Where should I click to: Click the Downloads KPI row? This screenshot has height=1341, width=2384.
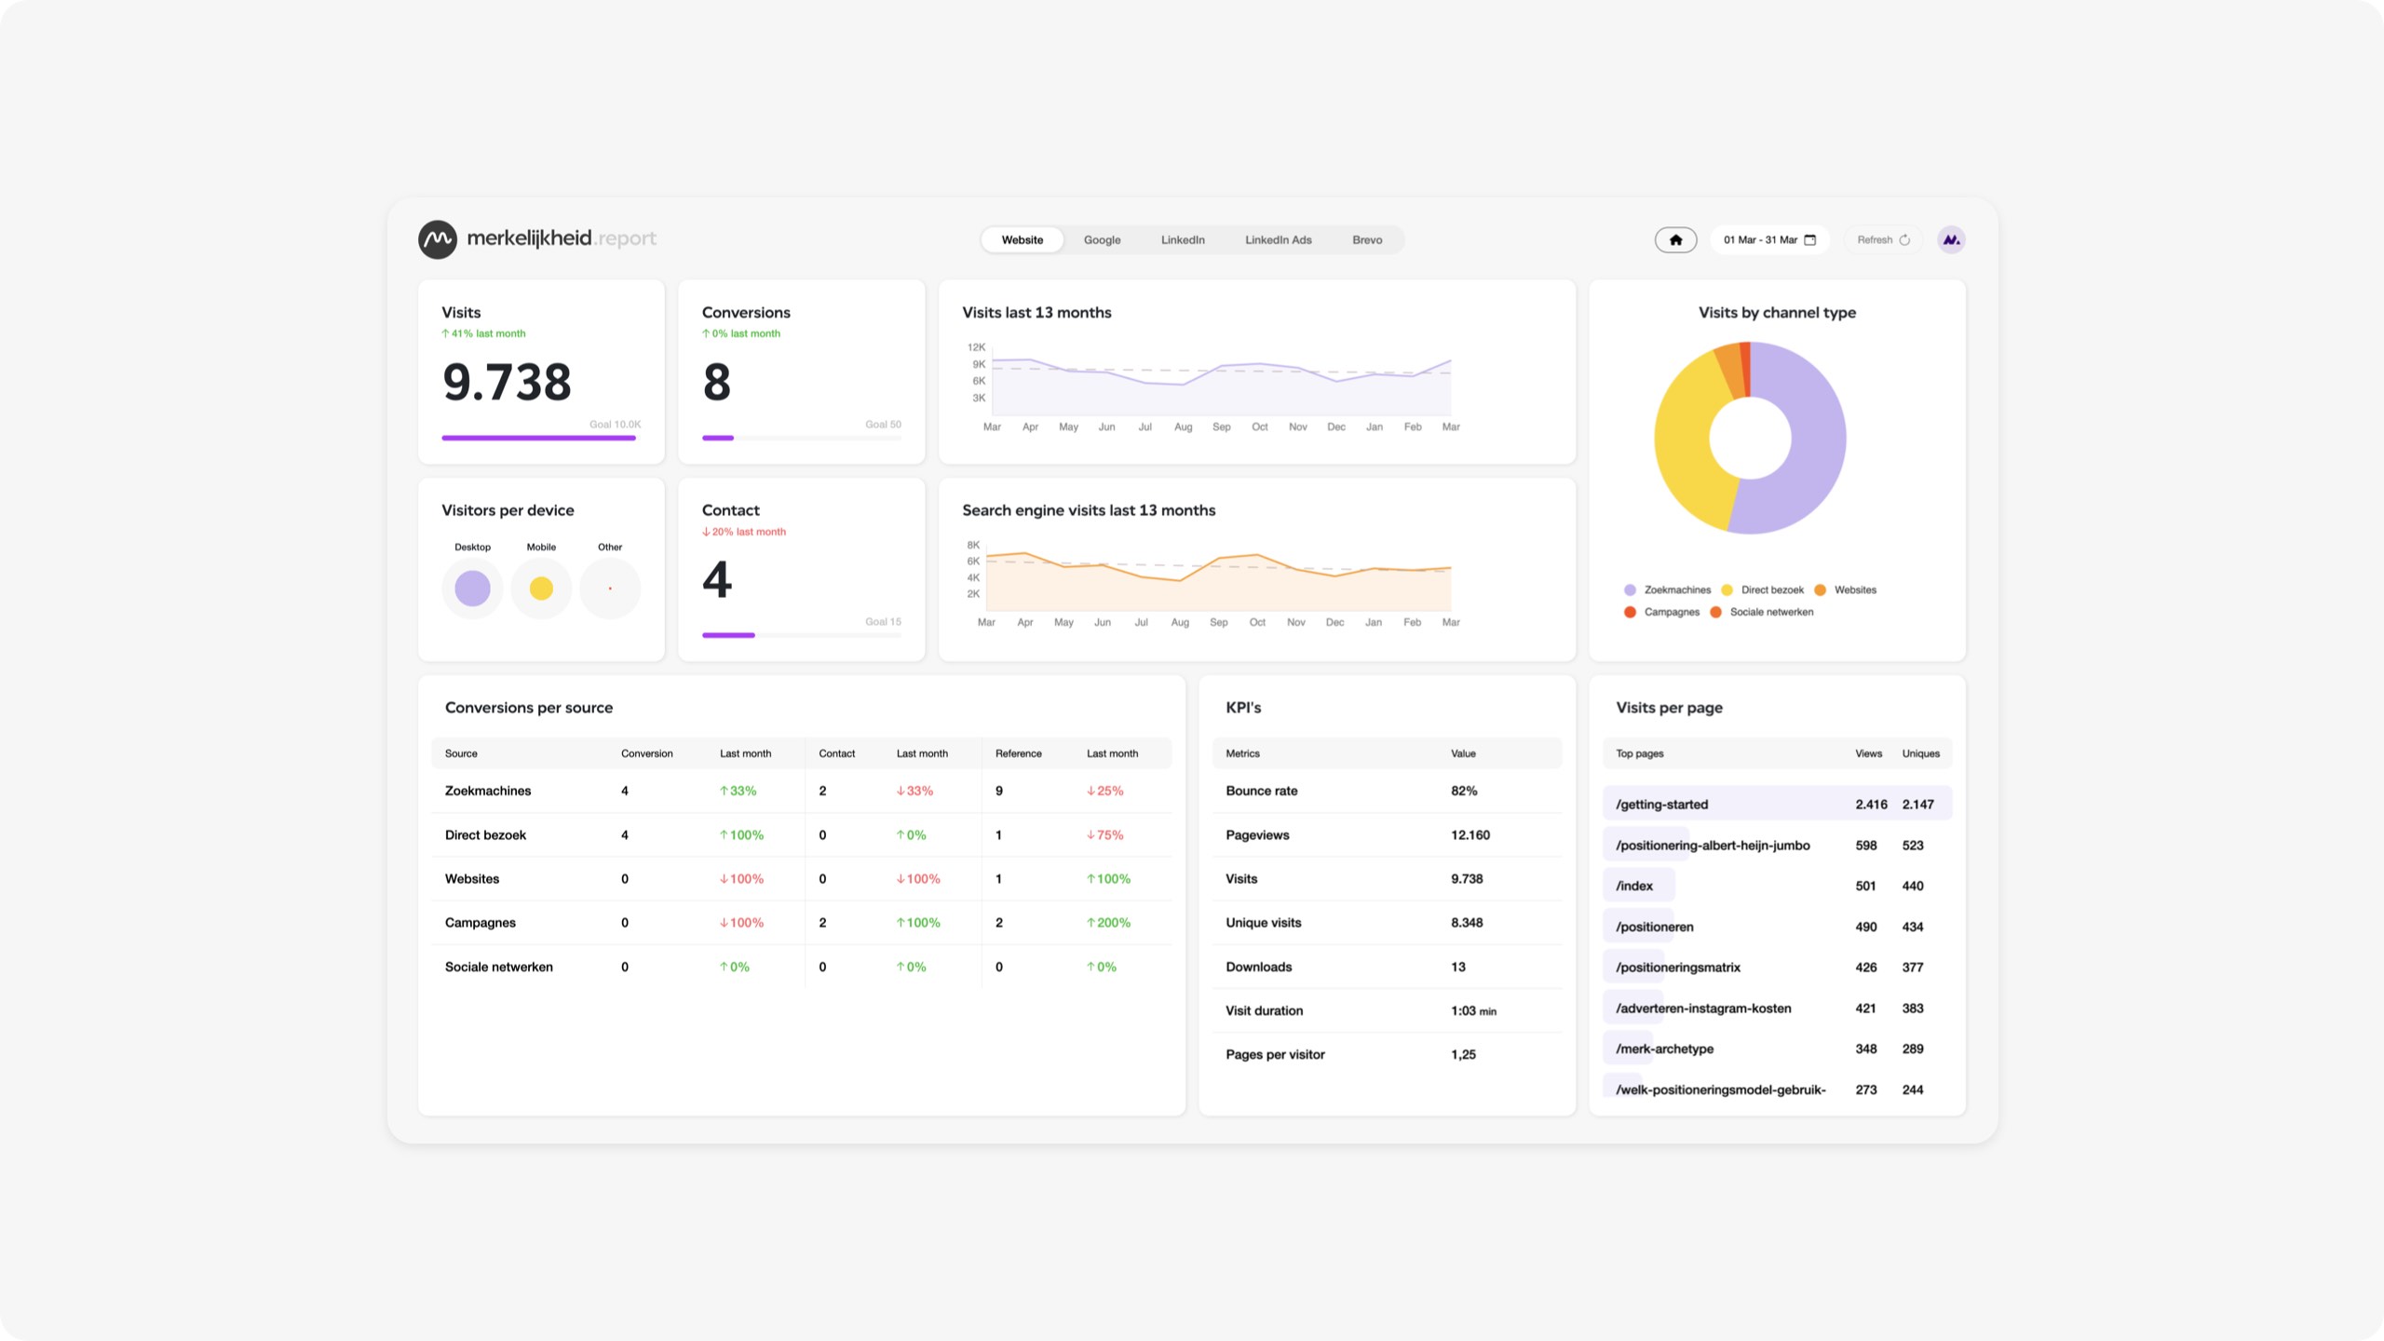[x=1387, y=967]
